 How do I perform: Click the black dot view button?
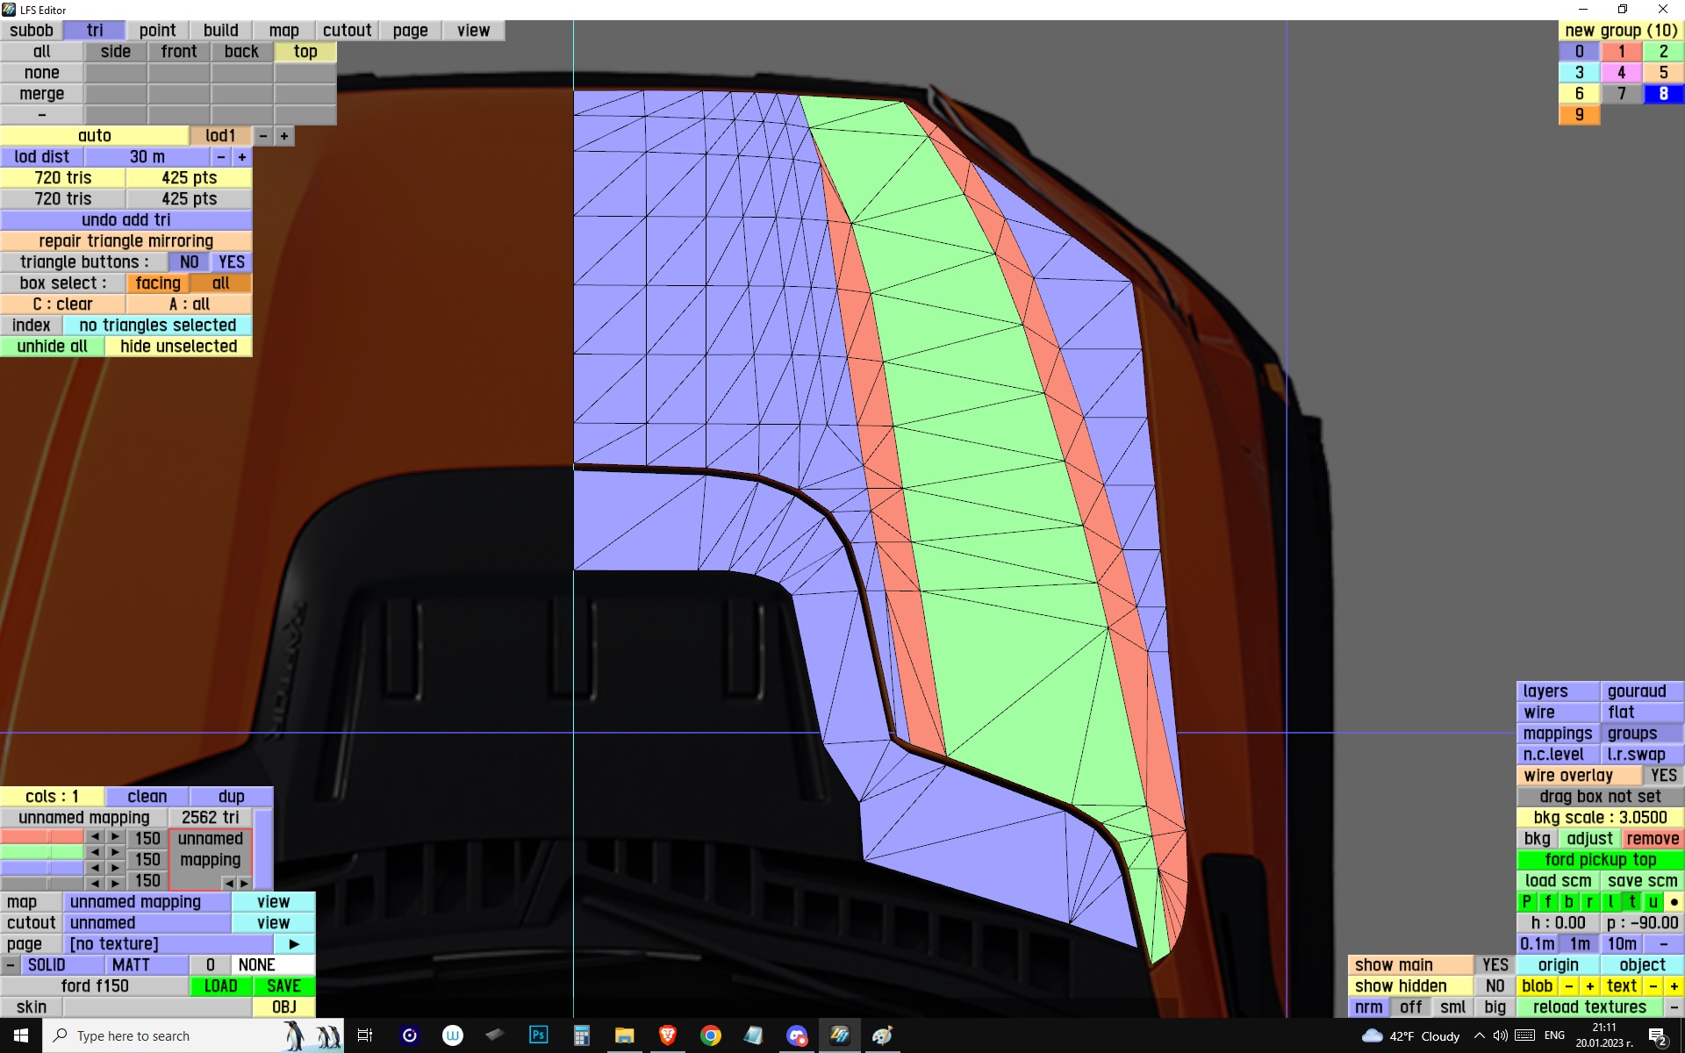coord(1674,902)
